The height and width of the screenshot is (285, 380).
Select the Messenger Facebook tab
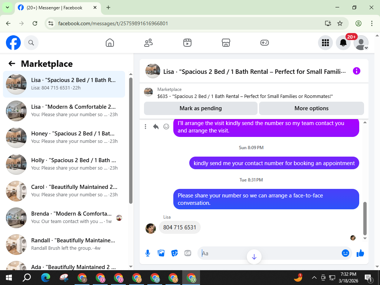click(58, 8)
